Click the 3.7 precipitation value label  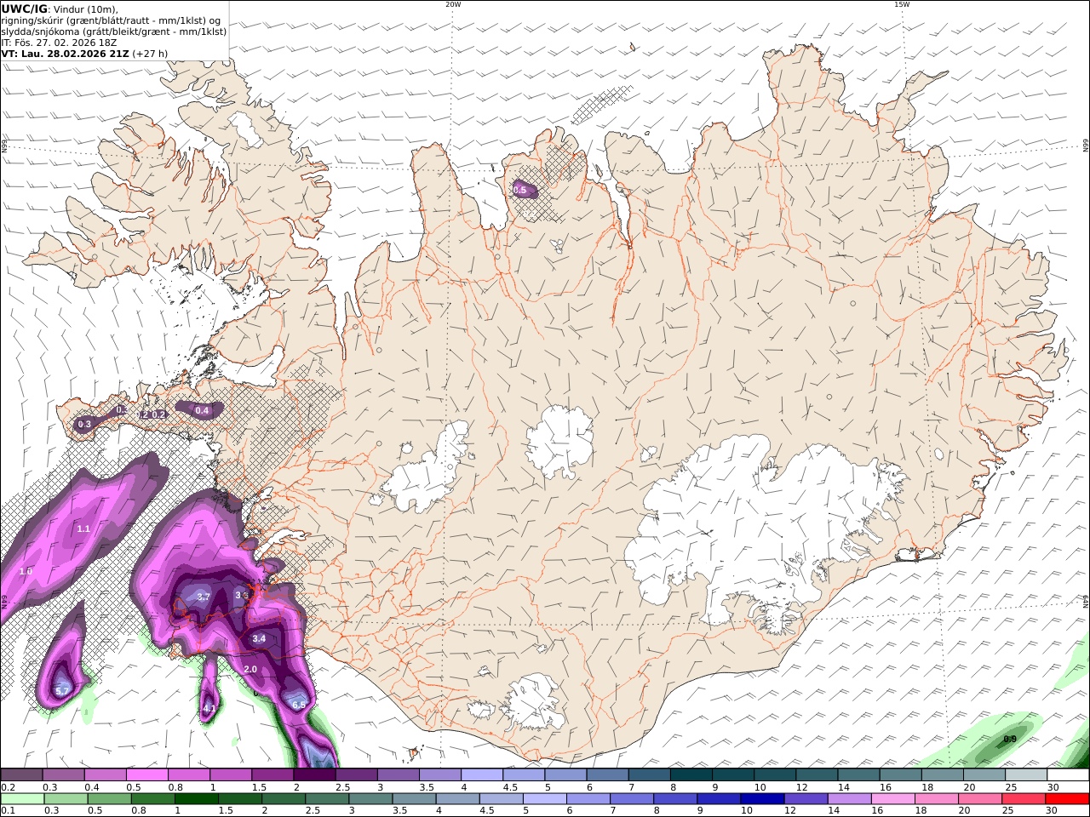click(x=204, y=597)
